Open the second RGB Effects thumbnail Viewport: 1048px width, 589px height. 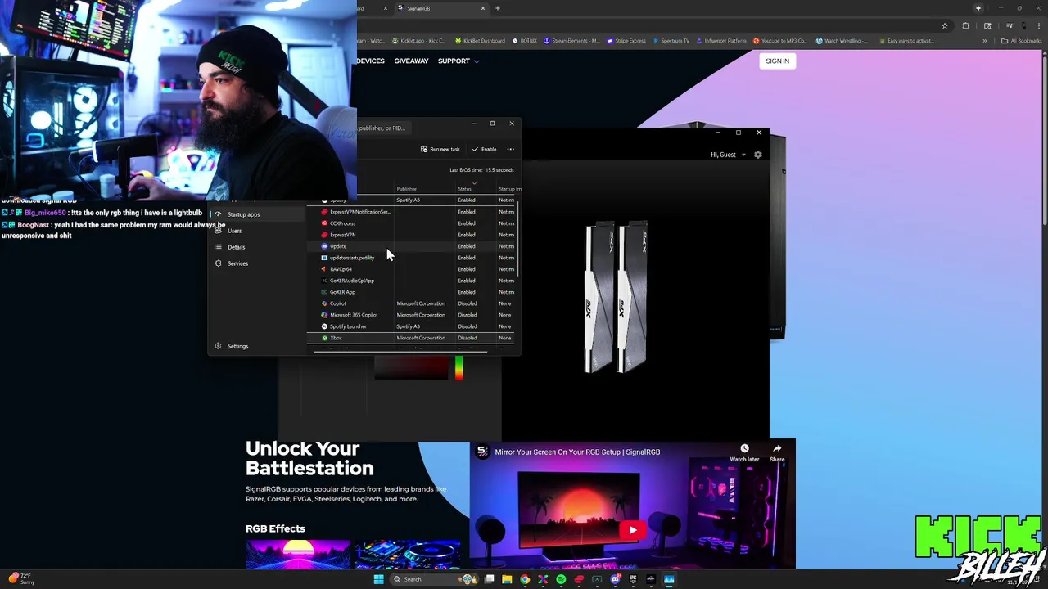pyautogui.click(x=408, y=554)
